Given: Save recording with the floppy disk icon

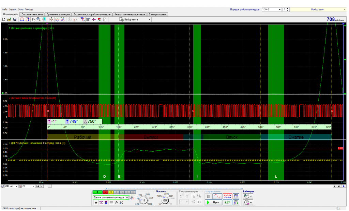Looking at the screenshot, I should pyautogui.click(x=15, y=19).
